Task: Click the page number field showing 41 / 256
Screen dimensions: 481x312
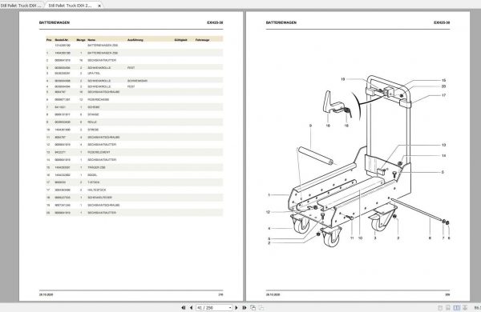Action: click(x=212, y=307)
